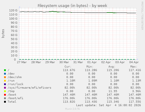Select the /tmp legend label
The width and height of the screenshot is (145, 112).
11,91
